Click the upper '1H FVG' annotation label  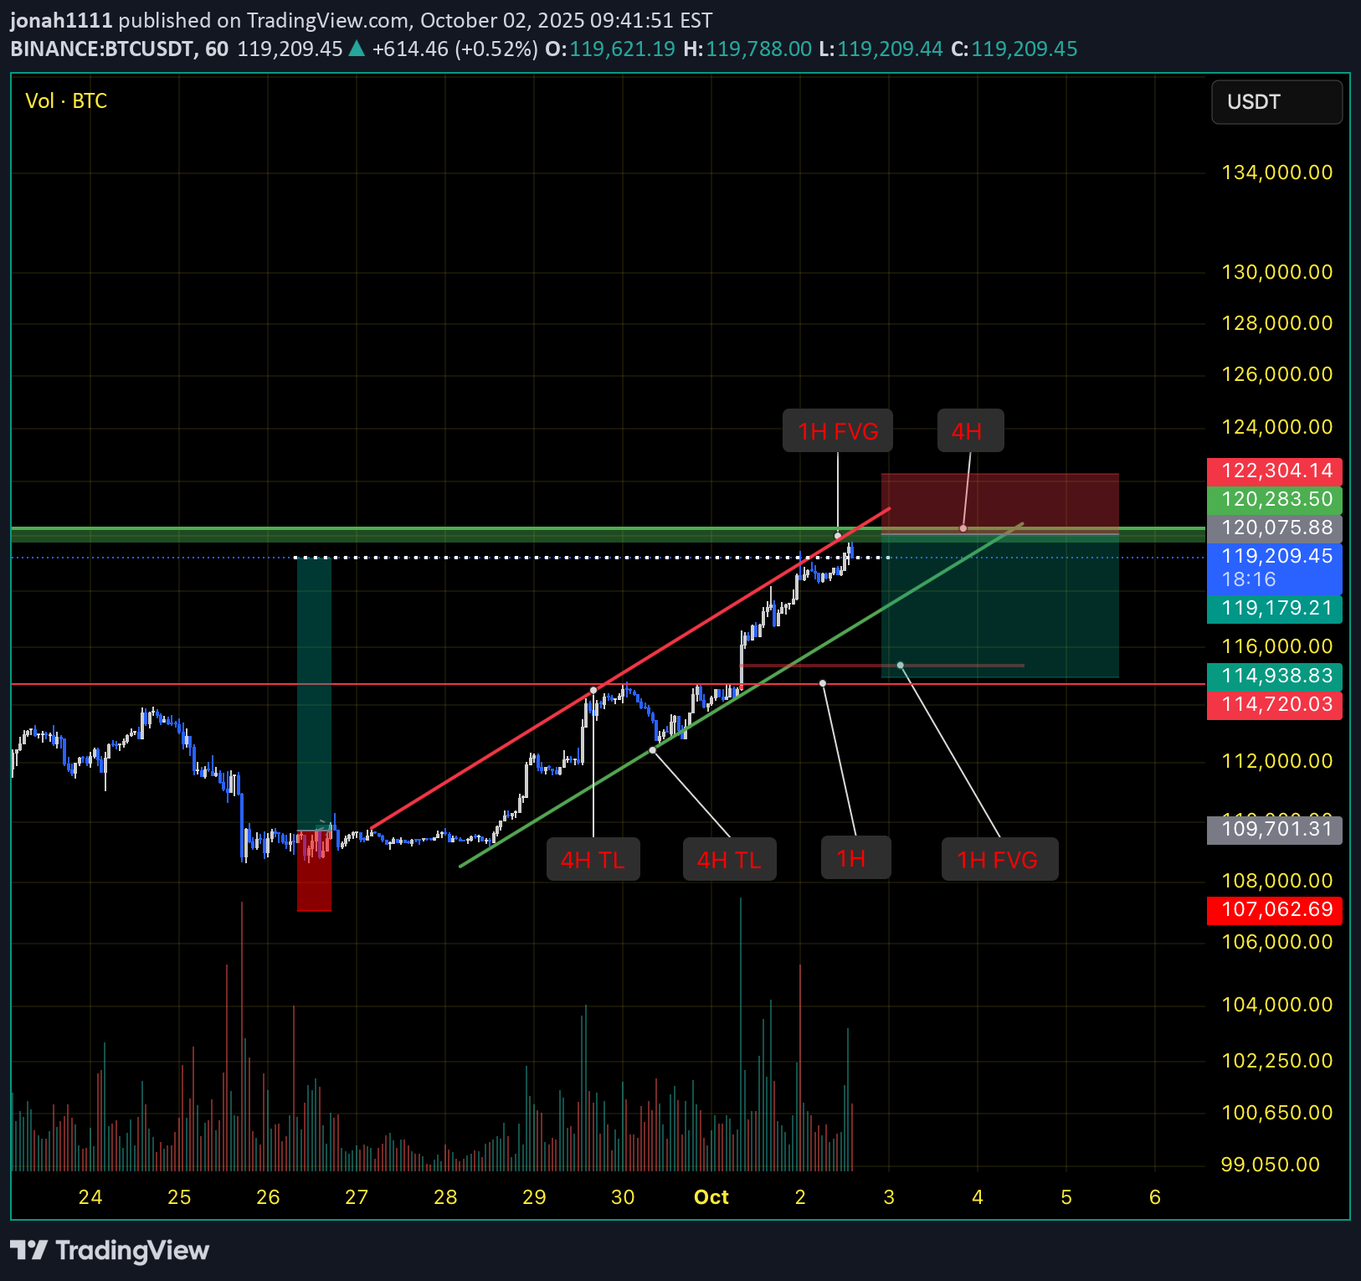pos(837,430)
